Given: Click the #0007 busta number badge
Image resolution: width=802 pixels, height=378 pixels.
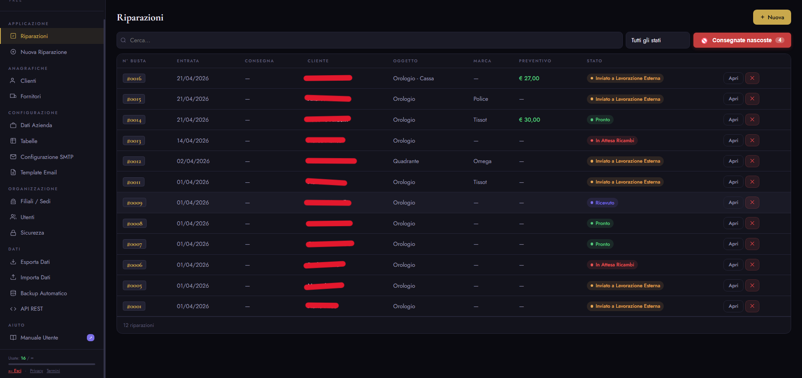Looking at the screenshot, I should point(135,244).
